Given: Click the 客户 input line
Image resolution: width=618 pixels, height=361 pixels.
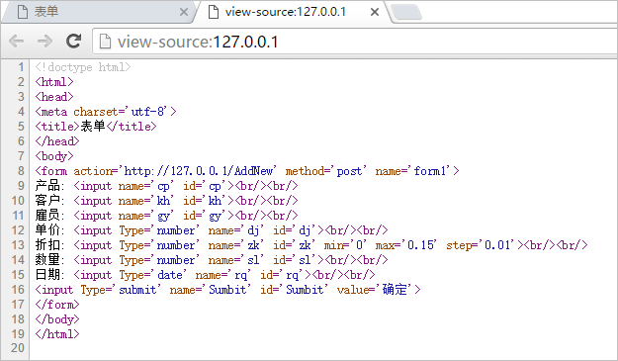Looking at the screenshot, I should 166,201.
